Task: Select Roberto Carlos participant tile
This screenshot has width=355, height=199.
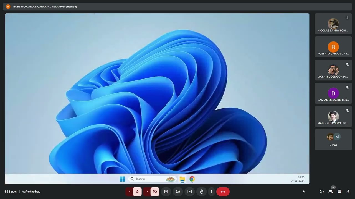Action: 333,47
